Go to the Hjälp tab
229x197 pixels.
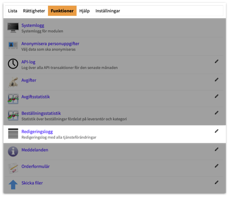pos(84,11)
